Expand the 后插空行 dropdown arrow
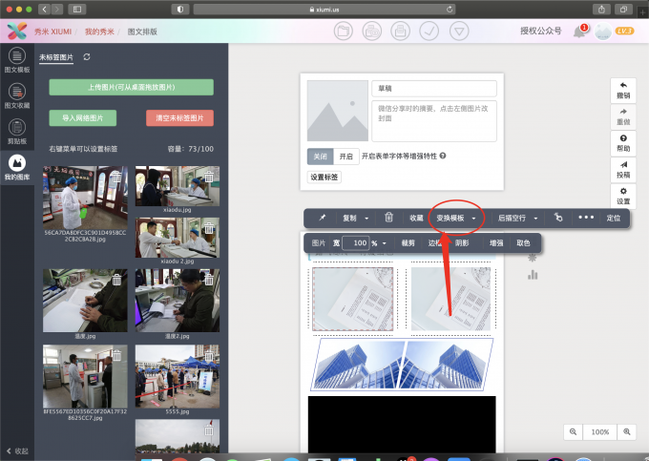The height and width of the screenshot is (461, 649). coord(535,218)
